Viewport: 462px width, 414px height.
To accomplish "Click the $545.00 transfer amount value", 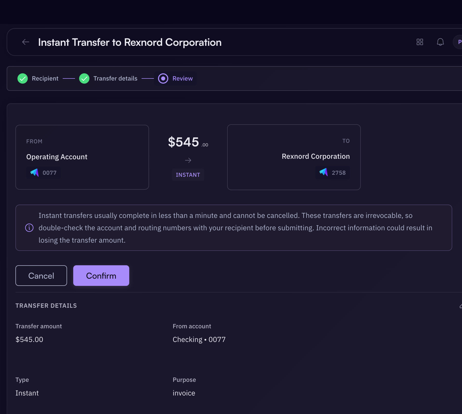I will [x=29, y=340].
